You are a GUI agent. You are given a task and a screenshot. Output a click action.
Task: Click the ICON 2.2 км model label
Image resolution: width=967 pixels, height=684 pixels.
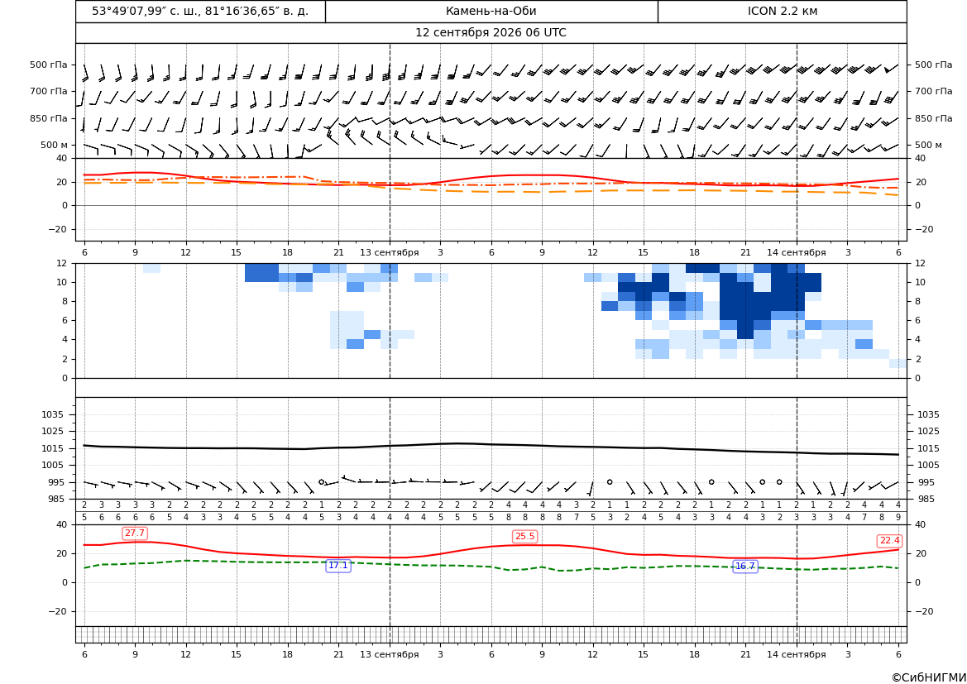pyautogui.click(x=782, y=11)
